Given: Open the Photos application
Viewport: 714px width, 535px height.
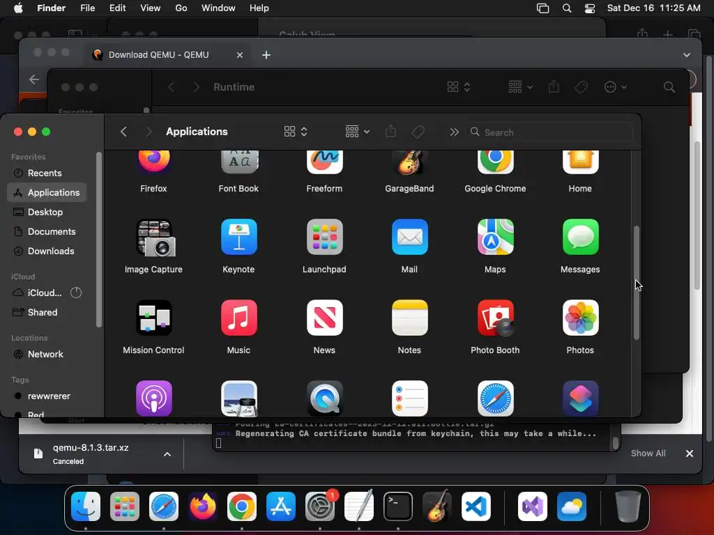Looking at the screenshot, I should (580, 318).
